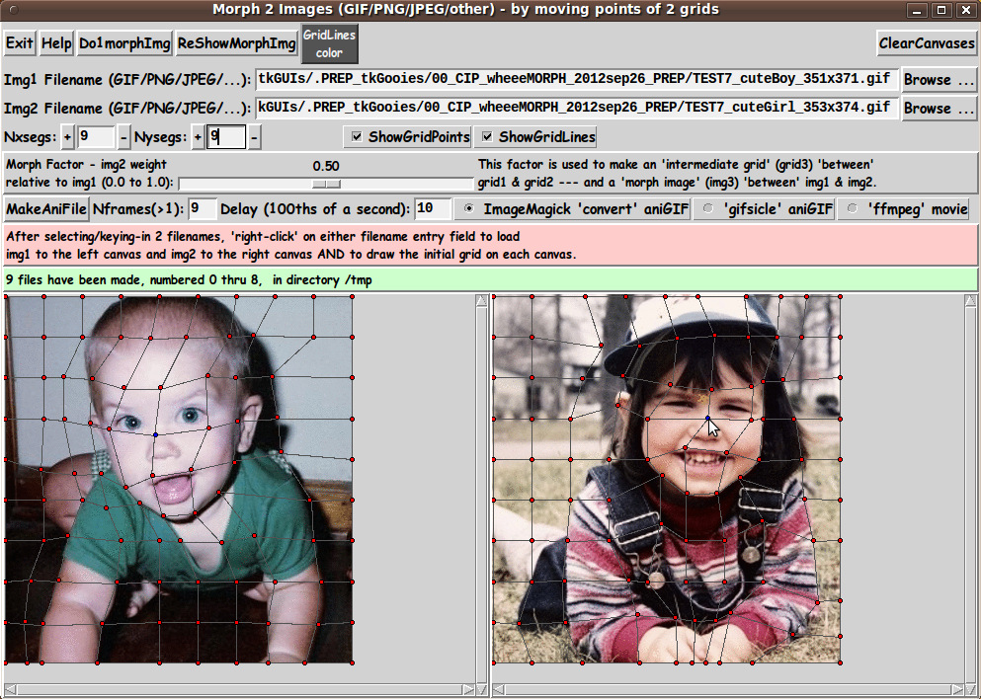Viewport: 981px width, 699px height.
Task: Click right canvas vertical scrollbar down arrow
Action: pos(970,690)
